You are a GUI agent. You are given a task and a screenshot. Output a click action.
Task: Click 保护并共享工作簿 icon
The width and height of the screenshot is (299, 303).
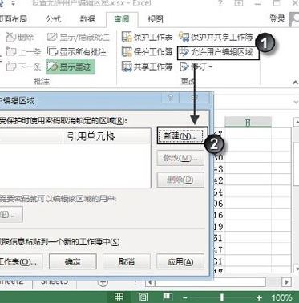point(184,37)
